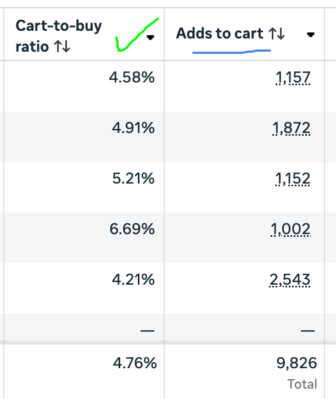This screenshot has width=336, height=399.
Task: Open the Cart-to-buy ratio column dropdown arrow
Action: (x=150, y=37)
